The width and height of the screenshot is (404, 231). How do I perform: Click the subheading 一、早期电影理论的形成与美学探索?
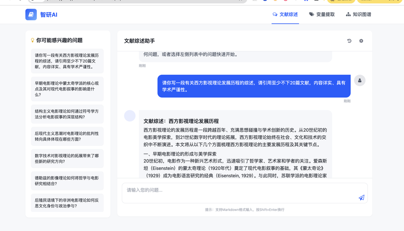point(180,154)
